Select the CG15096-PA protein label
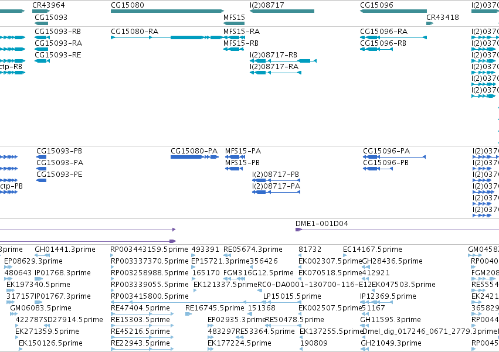Image resolution: width=499 pixels, height=352 pixels. pos(386,151)
